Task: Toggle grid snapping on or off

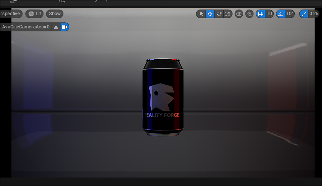Action: [x=260, y=14]
